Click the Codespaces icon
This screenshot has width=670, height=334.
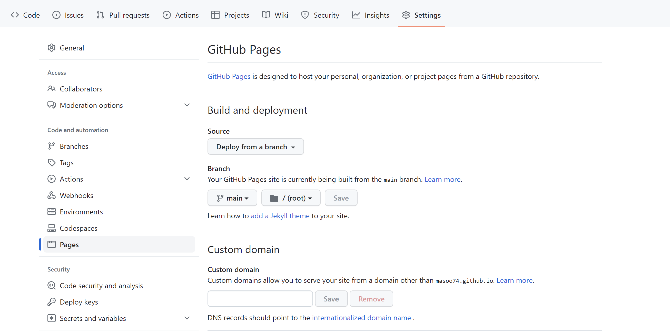[x=52, y=228]
